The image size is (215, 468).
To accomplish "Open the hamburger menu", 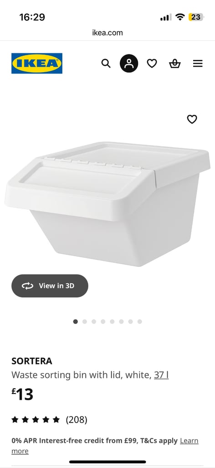I will tap(198, 64).
